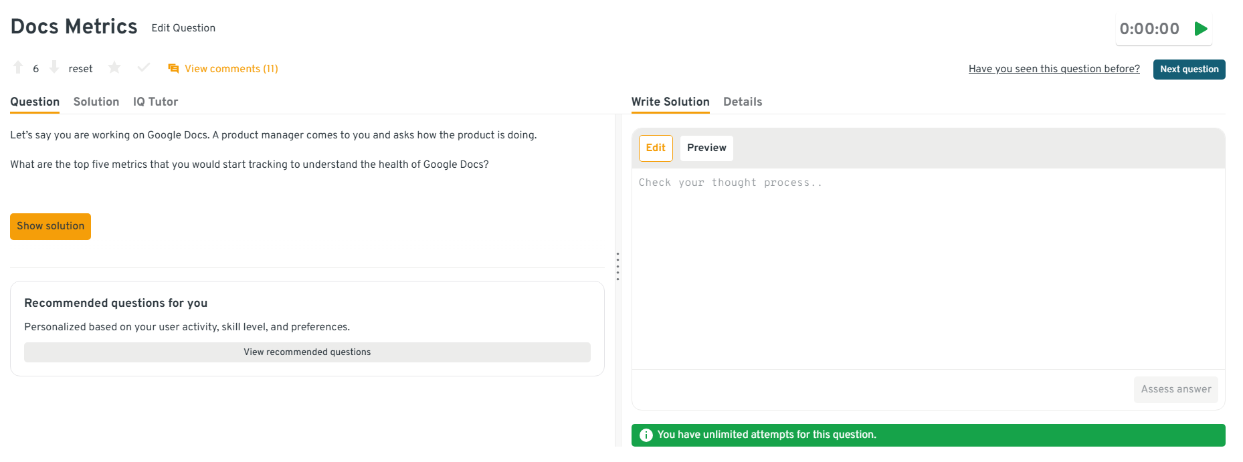Open View comments (11) link

pyautogui.click(x=231, y=69)
